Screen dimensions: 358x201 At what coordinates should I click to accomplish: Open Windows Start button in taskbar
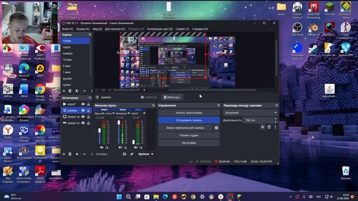pyautogui.click(x=119, y=197)
